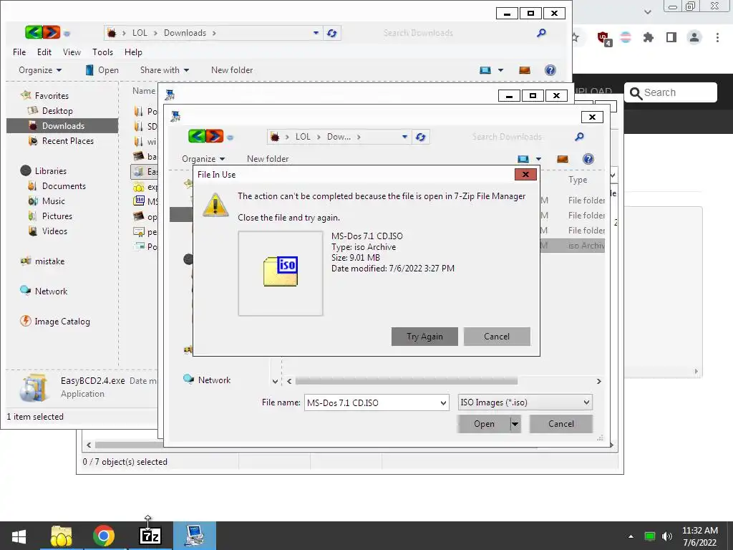733x550 pixels.
Task: Open the Edit menu in Explorer
Action: tap(44, 52)
